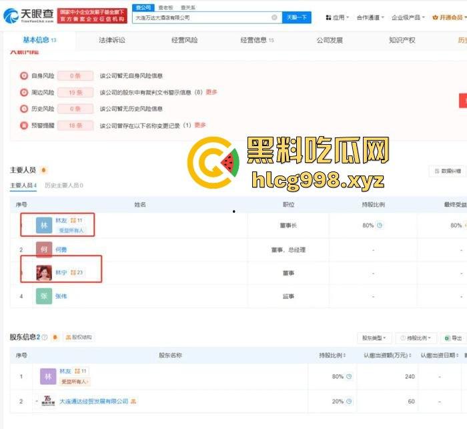Click the help icon beside 股东信息
Screen dimensions: 467x429
click(45, 337)
